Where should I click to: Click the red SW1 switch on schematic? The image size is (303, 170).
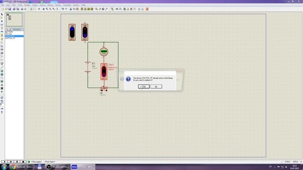104,72
